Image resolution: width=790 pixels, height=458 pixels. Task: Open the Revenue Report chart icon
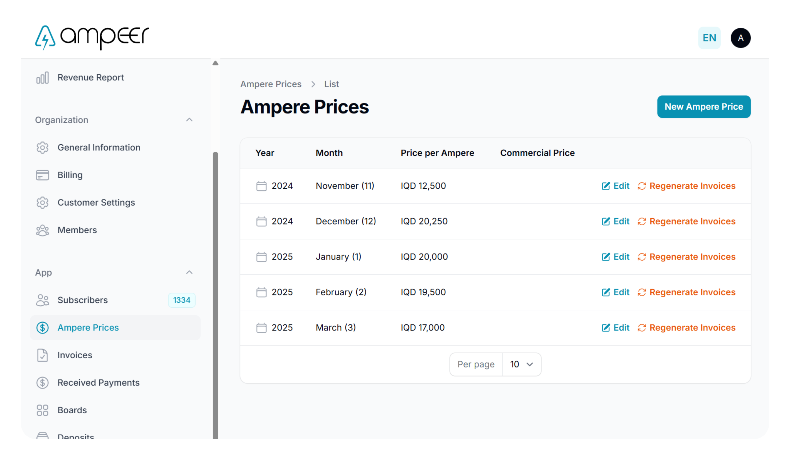point(42,78)
